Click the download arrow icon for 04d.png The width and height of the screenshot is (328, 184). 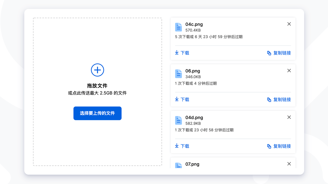(x=177, y=146)
